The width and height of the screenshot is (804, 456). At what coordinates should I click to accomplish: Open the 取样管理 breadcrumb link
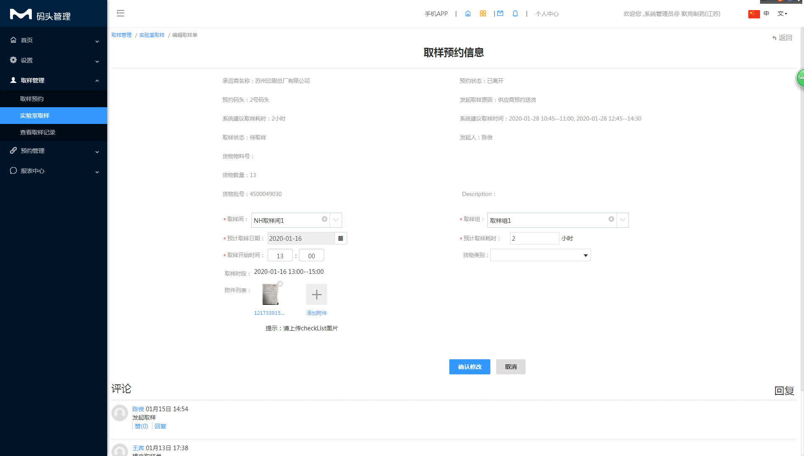pyautogui.click(x=121, y=35)
